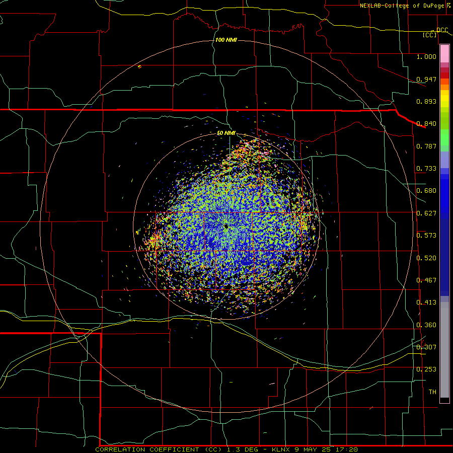453x453 pixels.
Task: Click the TH threshold label on legend
Action: [x=432, y=392]
